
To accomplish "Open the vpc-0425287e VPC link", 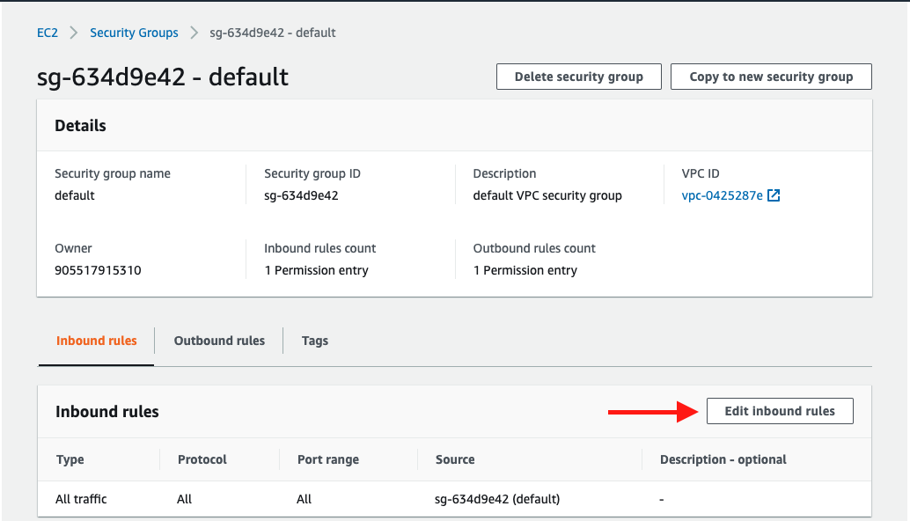I will 722,195.
